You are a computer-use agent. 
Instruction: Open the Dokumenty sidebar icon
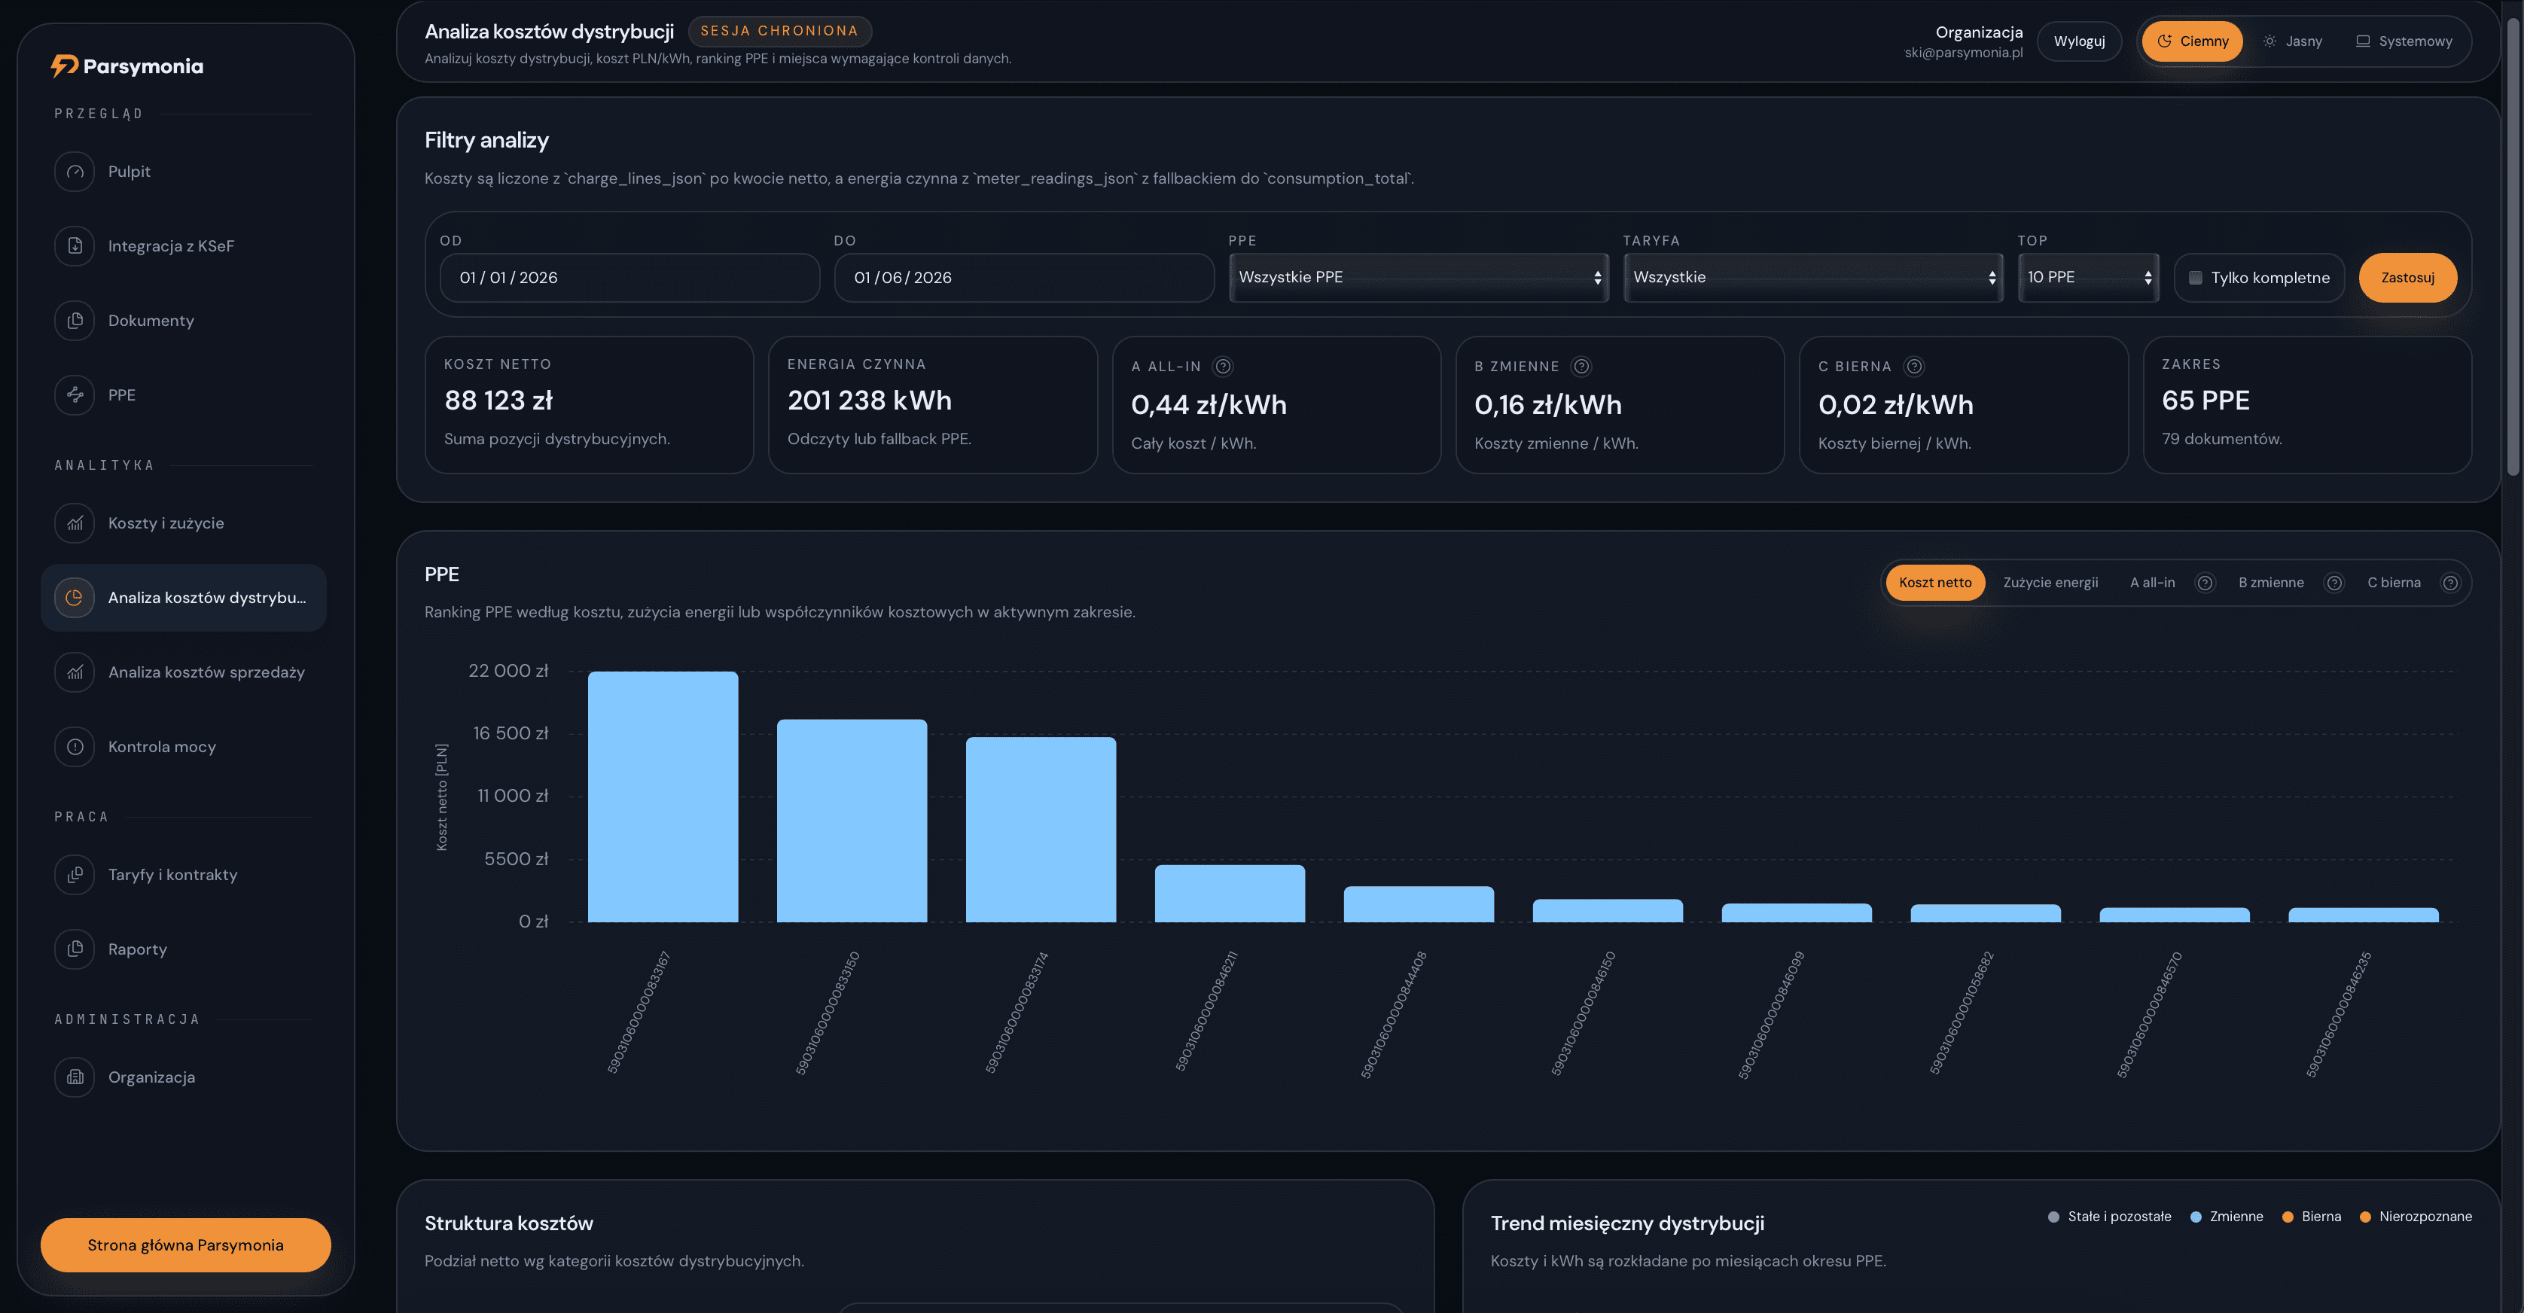pyautogui.click(x=75, y=321)
